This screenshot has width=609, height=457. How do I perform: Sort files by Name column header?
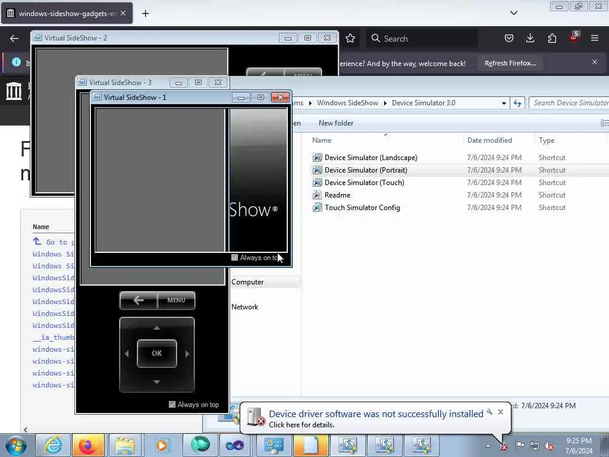point(322,140)
